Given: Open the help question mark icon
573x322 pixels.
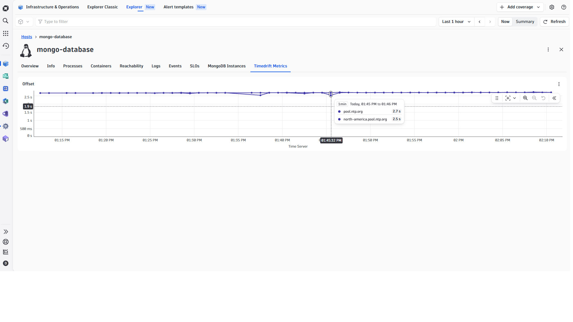Looking at the screenshot, I should tap(564, 7).
